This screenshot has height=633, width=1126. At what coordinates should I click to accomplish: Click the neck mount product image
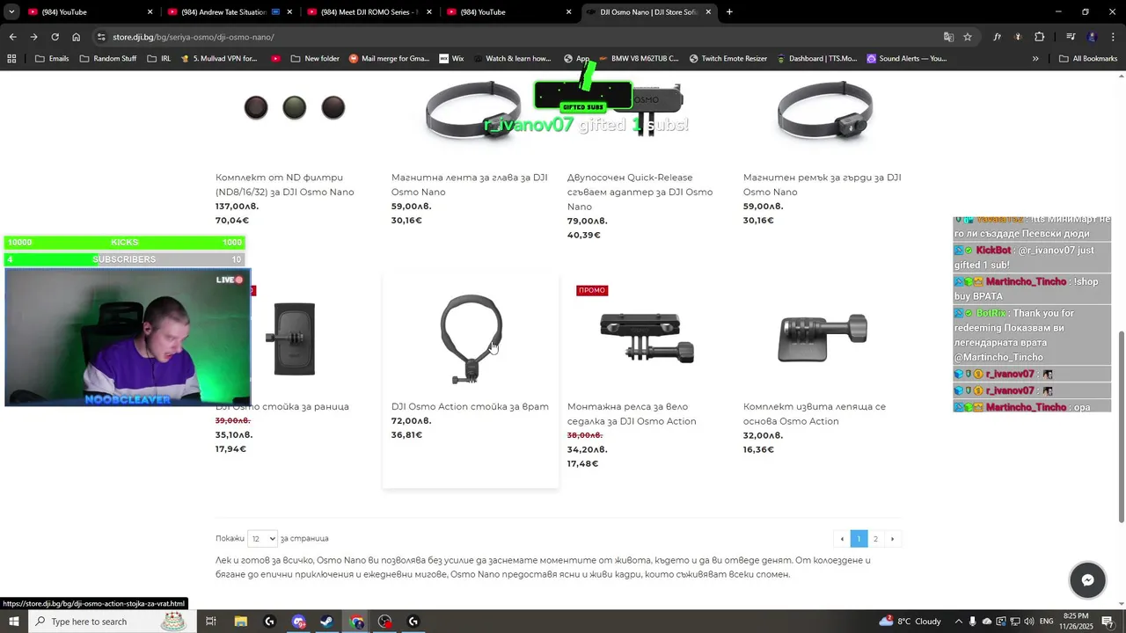tap(471, 339)
